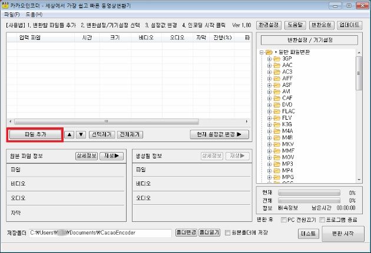Screen dimensions: 371x253
Task: Open the 파일(F) menu
Action: tap(12, 15)
